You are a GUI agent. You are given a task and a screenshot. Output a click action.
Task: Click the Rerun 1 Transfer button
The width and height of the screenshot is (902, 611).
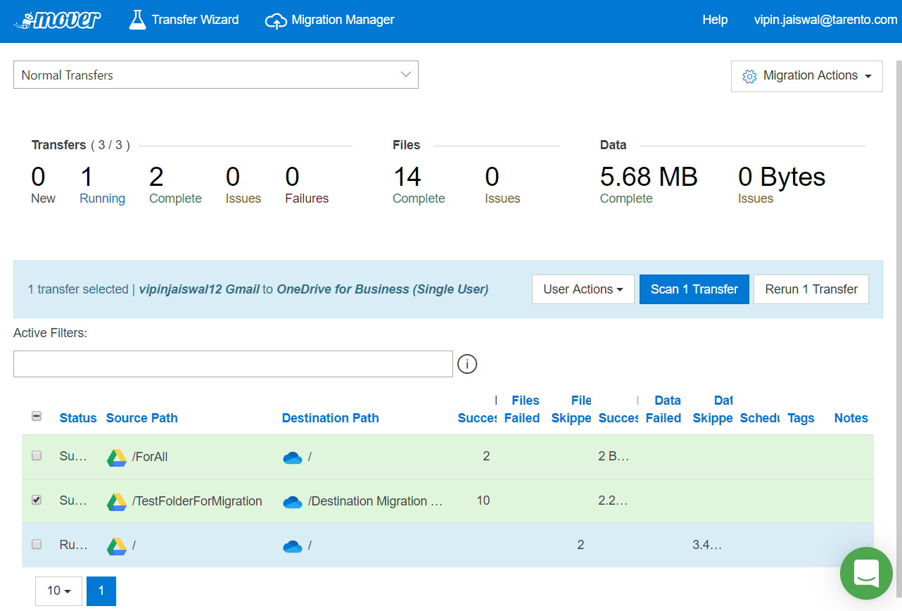811,289
